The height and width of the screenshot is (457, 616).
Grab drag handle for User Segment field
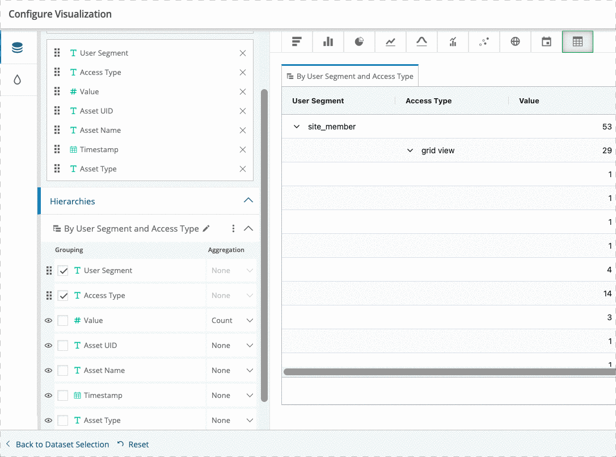57,53
